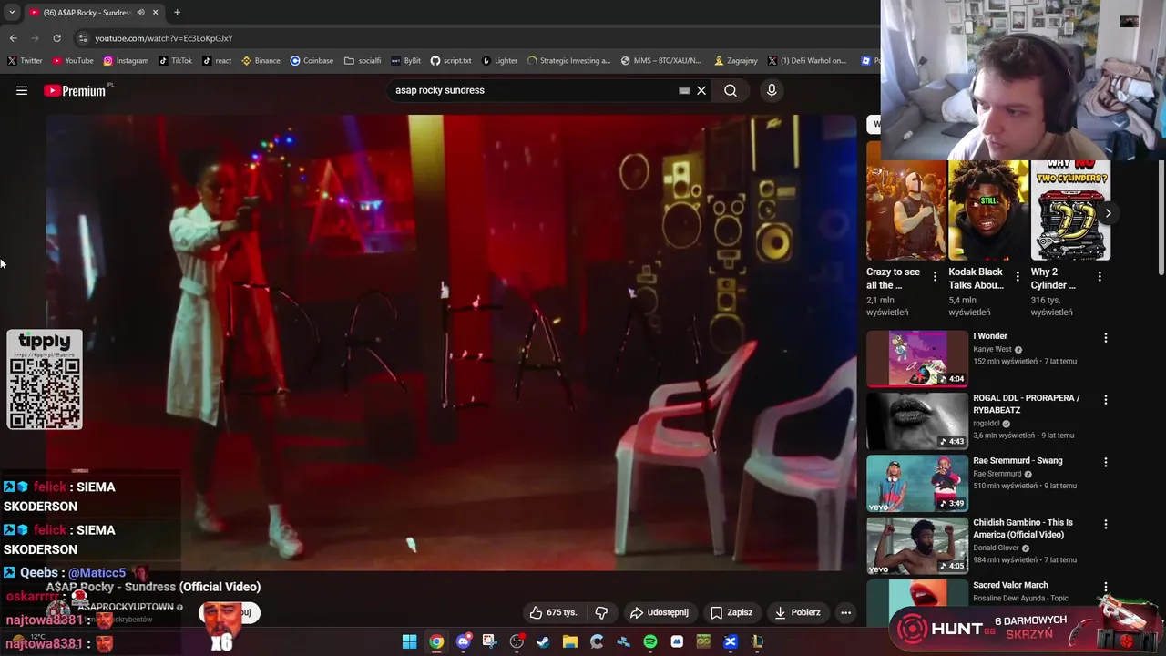
Task: Open OBS Studio from taskbar
Action: click(x=517, y=642)
